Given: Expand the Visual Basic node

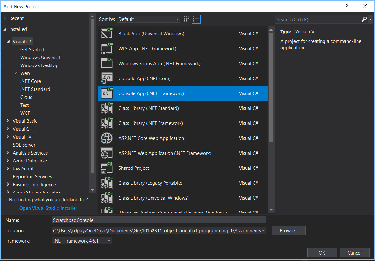Looking at the screenshot, I should (x=8, y=121).
